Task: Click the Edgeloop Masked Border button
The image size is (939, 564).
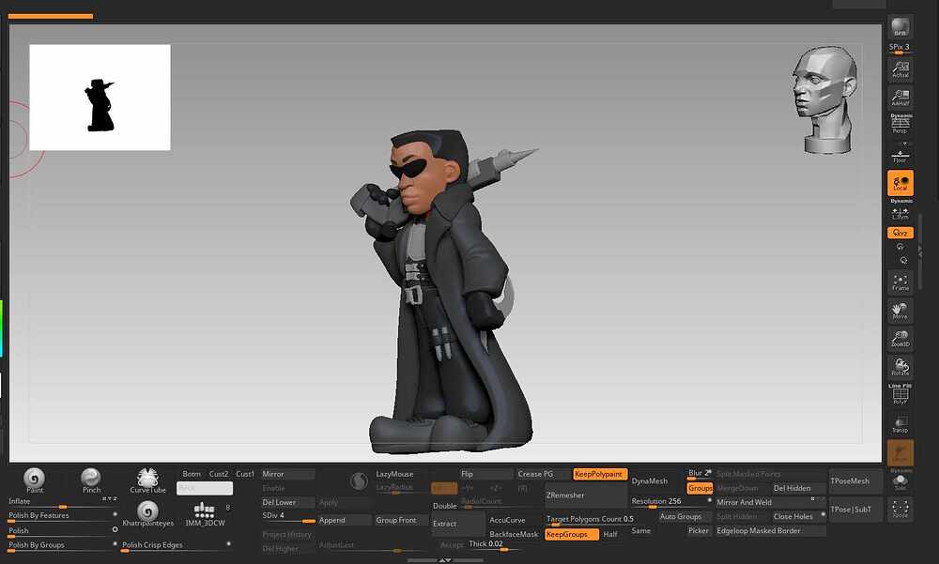Action: click(x=771, y=530)
